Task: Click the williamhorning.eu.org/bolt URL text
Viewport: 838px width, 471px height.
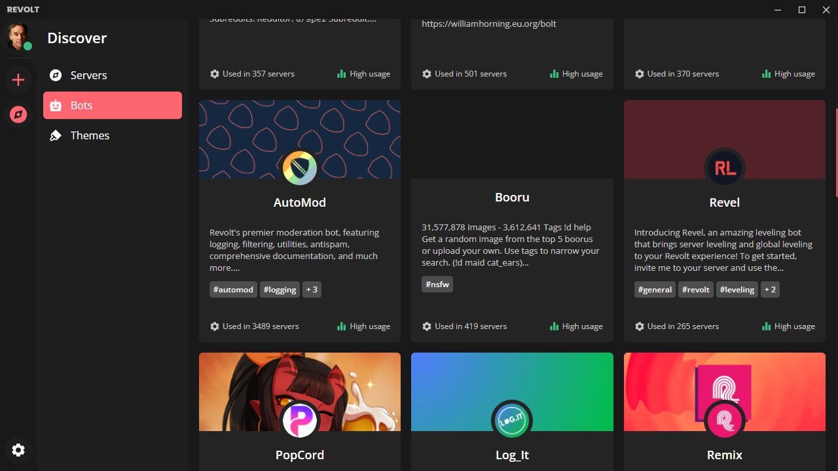Action: [x=489, y=24]
